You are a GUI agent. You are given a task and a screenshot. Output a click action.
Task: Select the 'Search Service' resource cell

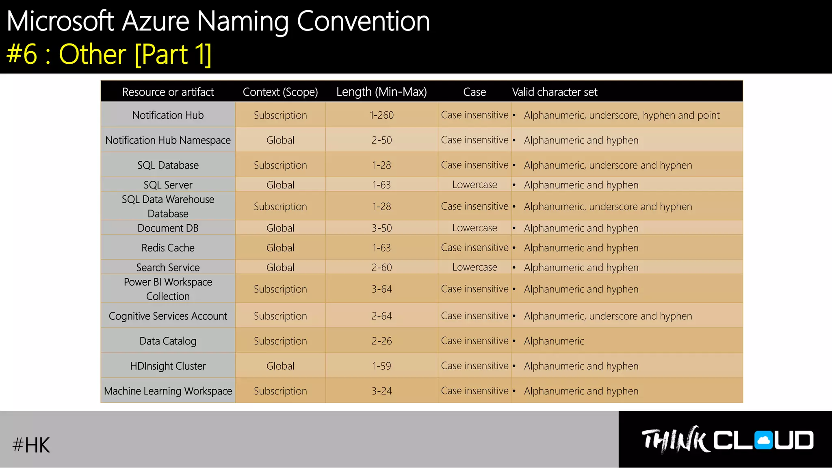(168, 267)
